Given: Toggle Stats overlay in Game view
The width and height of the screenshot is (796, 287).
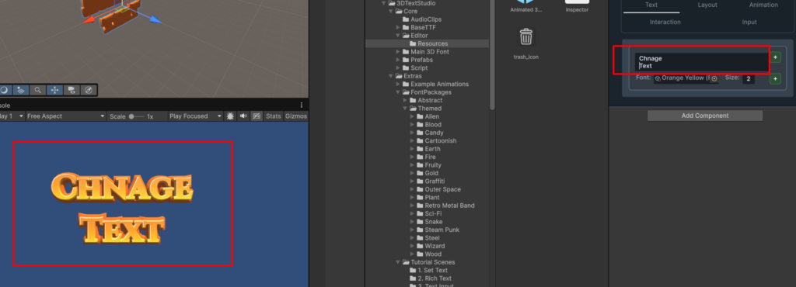Looking at the screenshot, I should 273,116.
